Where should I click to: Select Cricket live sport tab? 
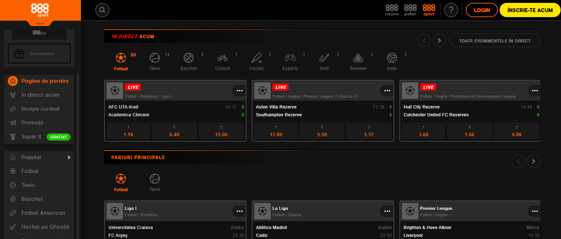pos(256,61)
